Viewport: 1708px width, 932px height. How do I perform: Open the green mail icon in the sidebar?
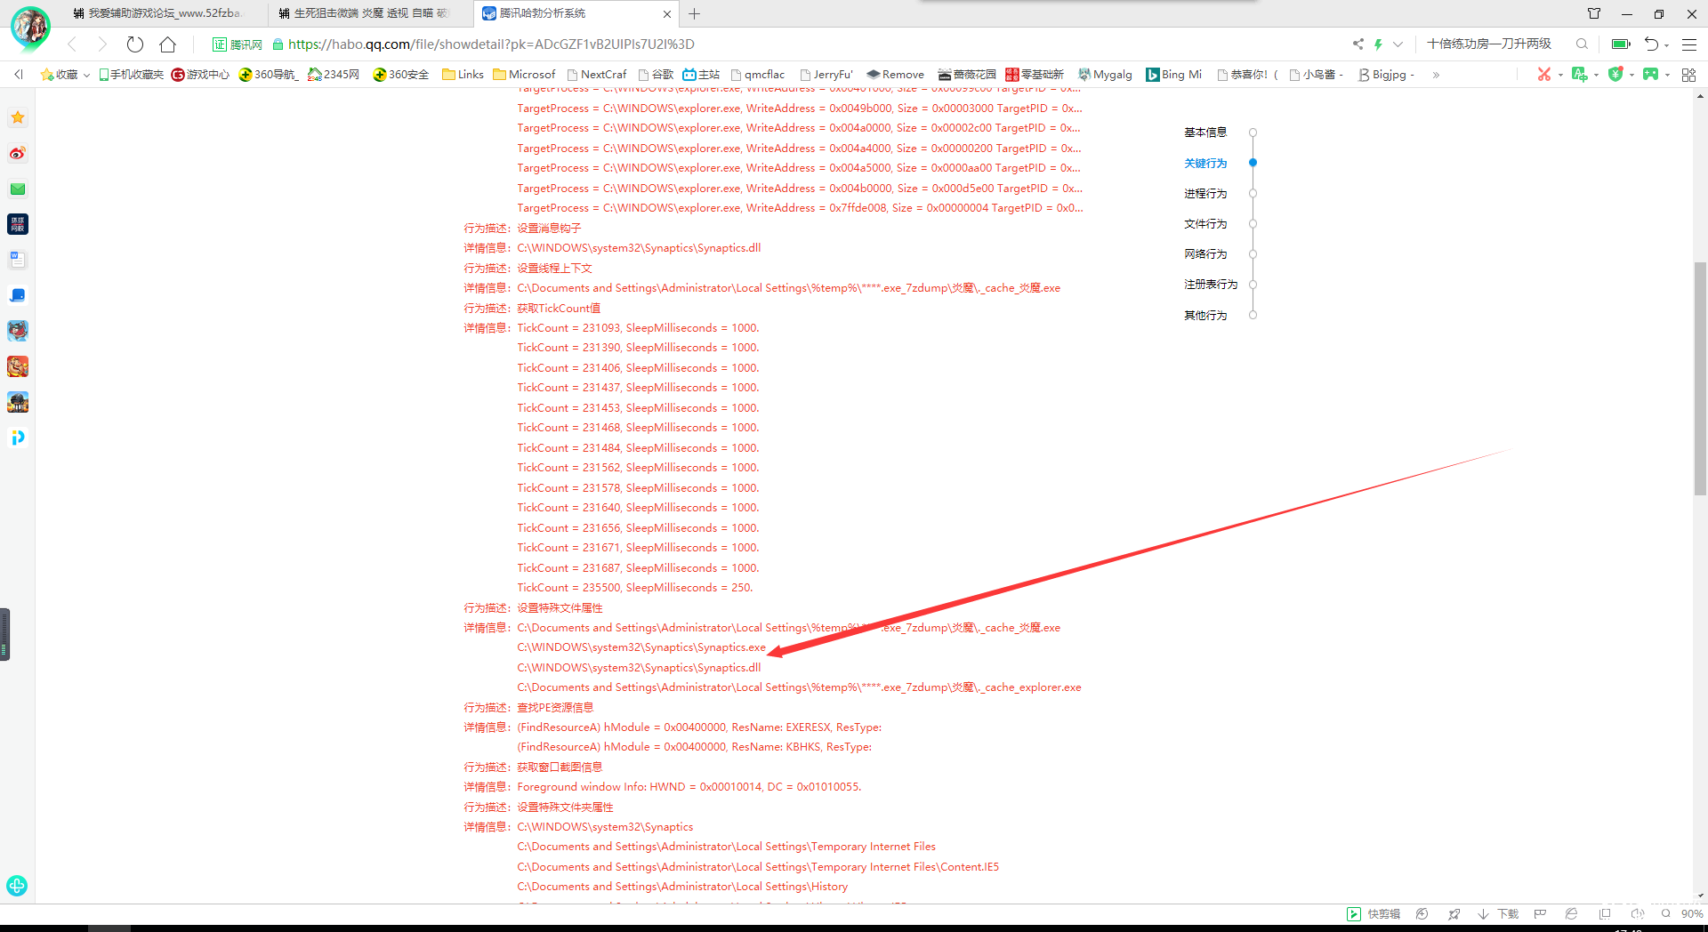[x=18, y=189]
